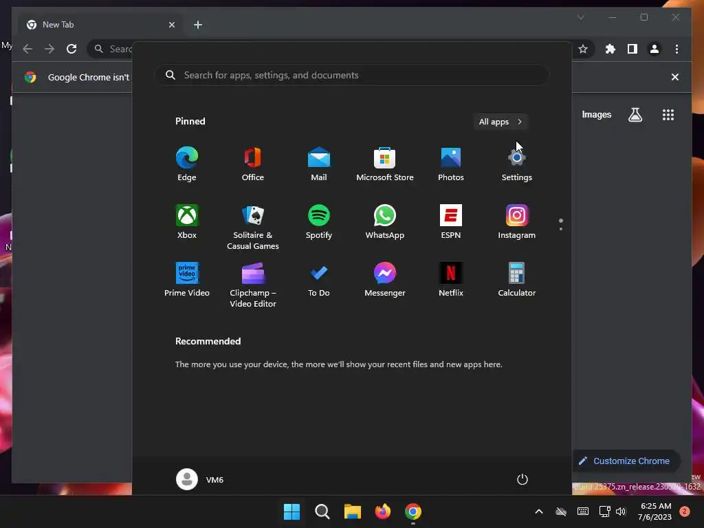Open Solitaire & Casual Games

[253, 227]
